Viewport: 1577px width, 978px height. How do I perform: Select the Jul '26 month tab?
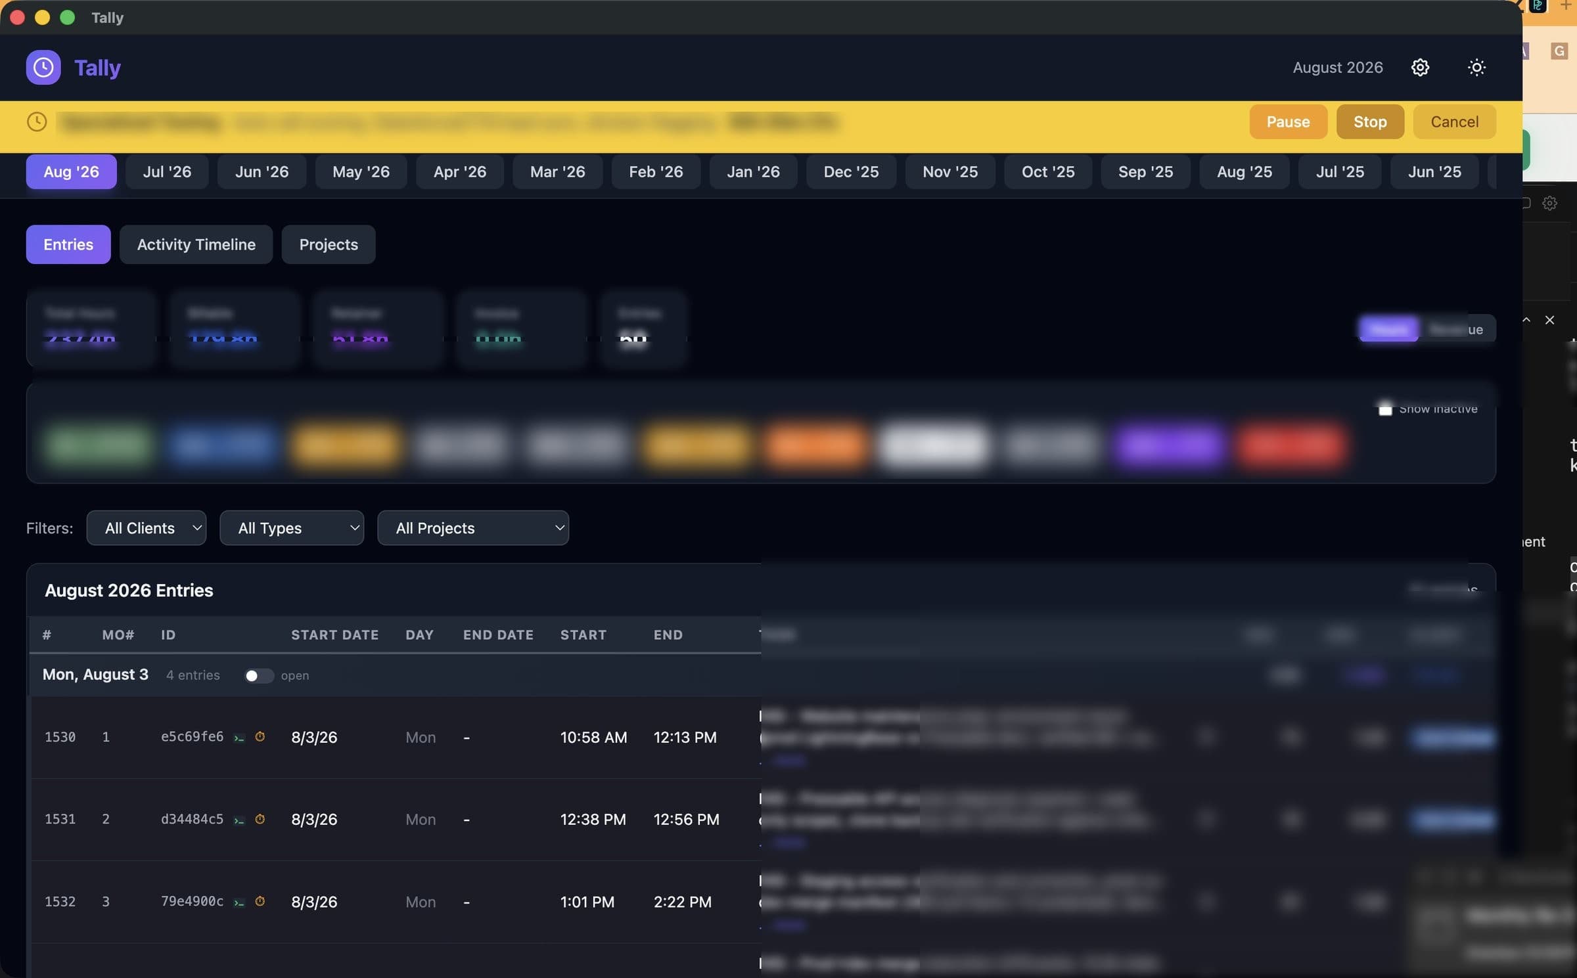167,171
